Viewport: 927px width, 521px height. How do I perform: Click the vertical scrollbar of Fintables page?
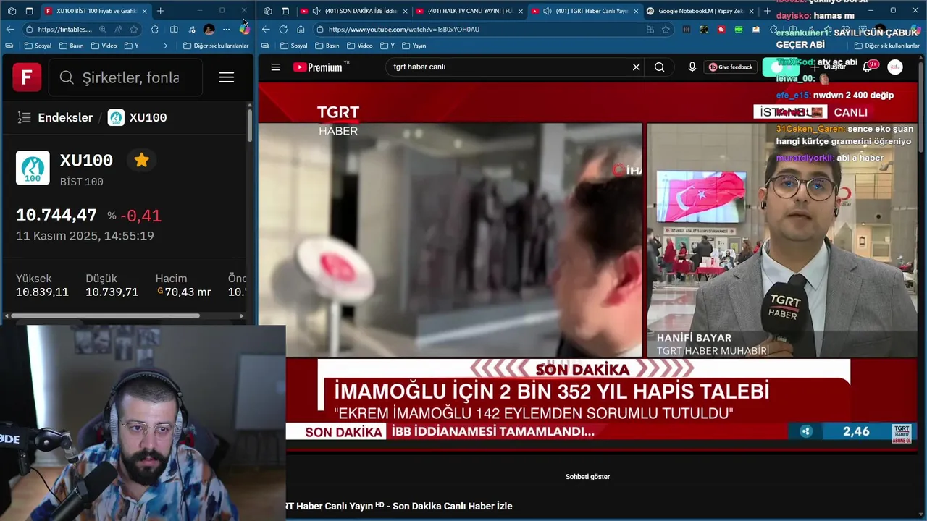[249, 125]
